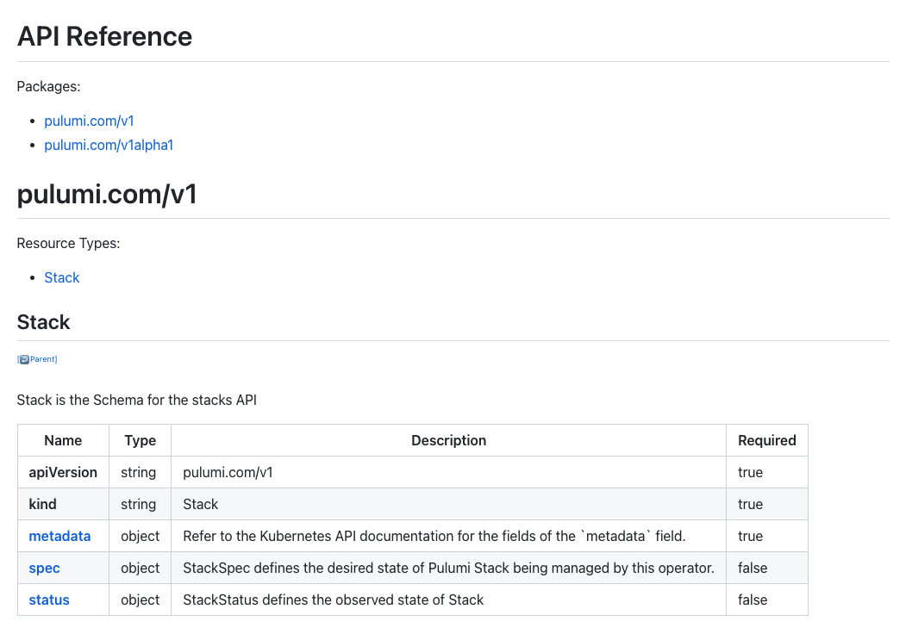Click the metadata row description text
The width and height of the screenshot is (906, 634).
tap(434, 536)
